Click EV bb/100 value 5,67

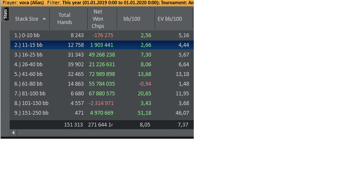click(x=184, y=55)
